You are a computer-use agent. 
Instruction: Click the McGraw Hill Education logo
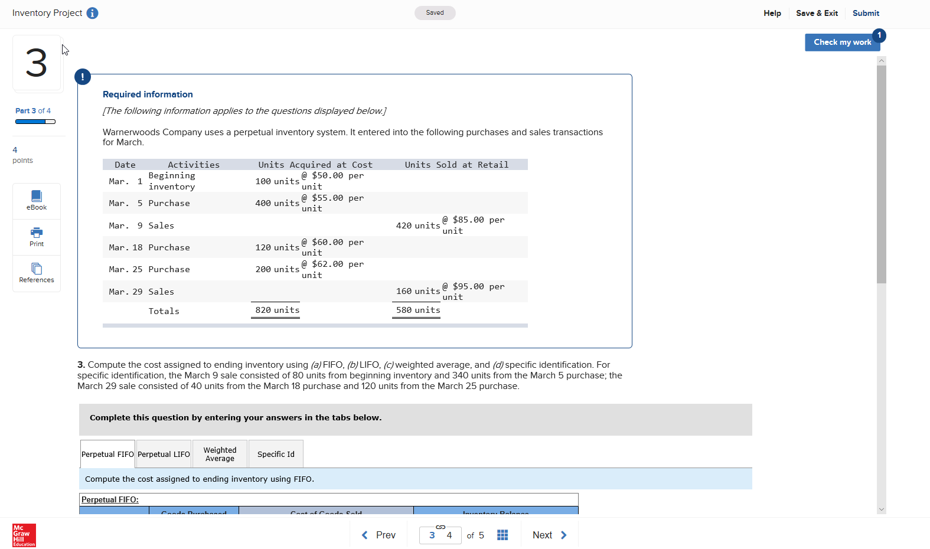click(24, 535)
